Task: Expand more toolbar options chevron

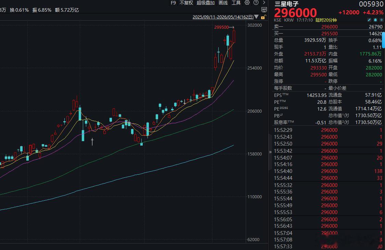Action: click(x=264, y=2)
